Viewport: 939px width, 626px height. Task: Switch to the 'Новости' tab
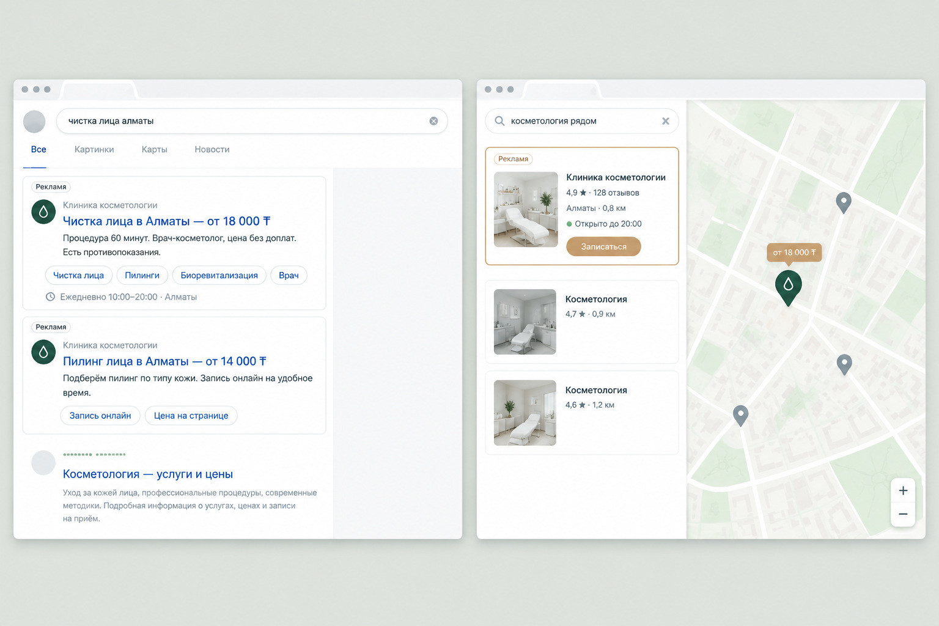[x=212, y=150]
